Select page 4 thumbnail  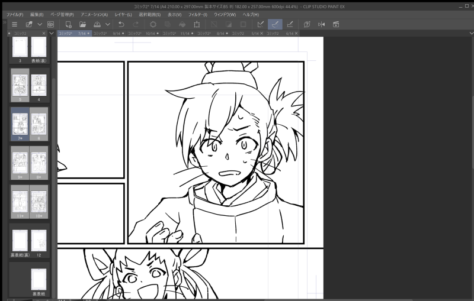click(x=39, y=85)
